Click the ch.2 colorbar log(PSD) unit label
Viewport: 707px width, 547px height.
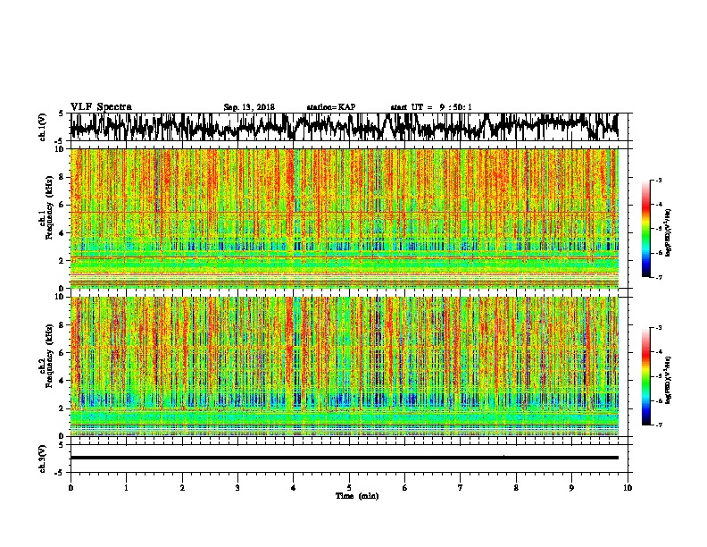pos(668,381)
